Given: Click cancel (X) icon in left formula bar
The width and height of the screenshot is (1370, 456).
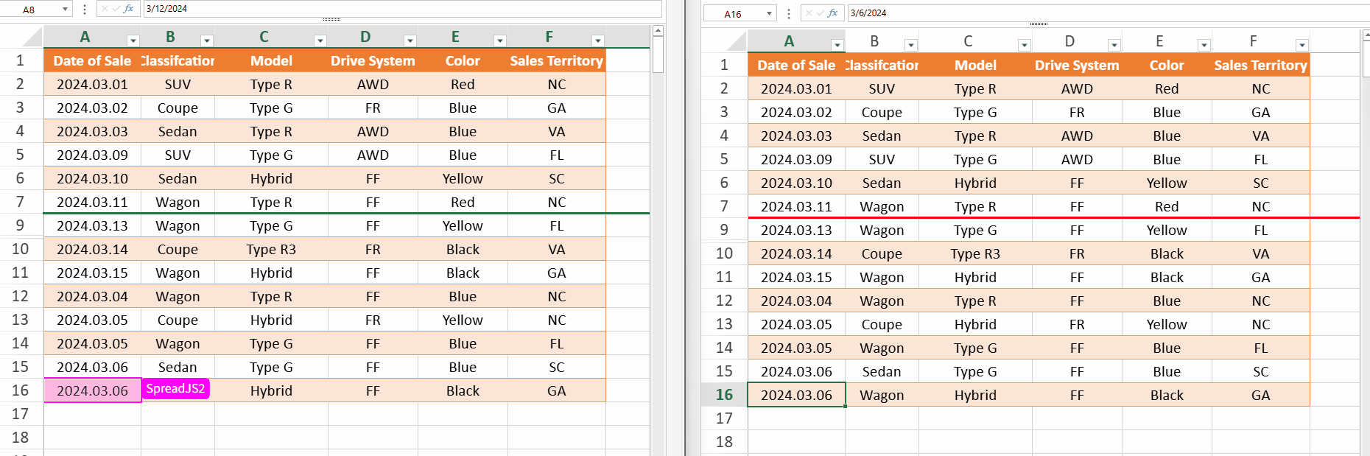Looking at the screenshot, I should point(105,9).
